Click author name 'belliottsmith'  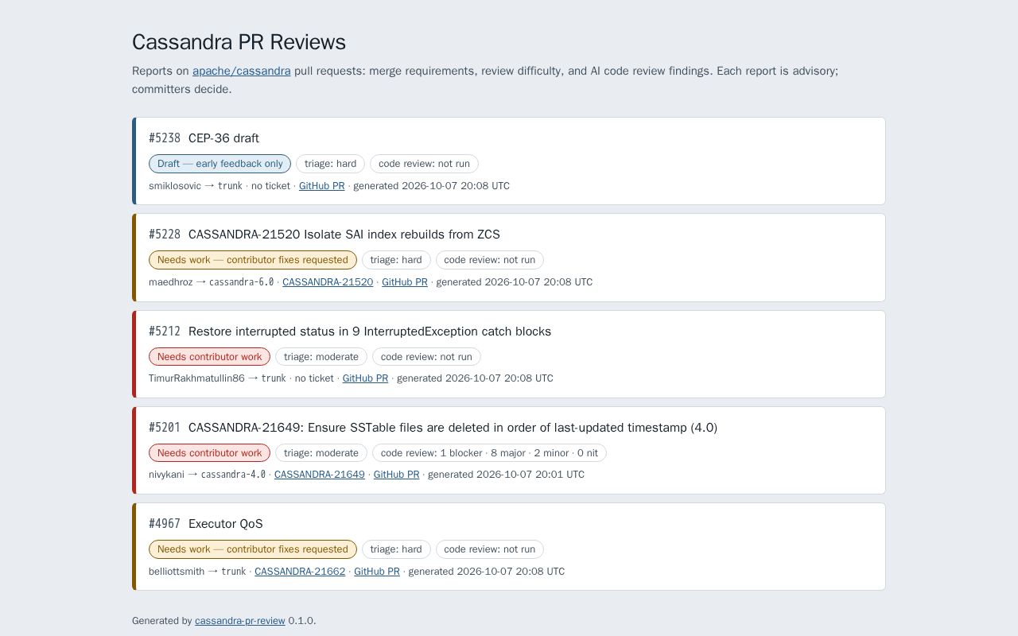coord(177,571)
